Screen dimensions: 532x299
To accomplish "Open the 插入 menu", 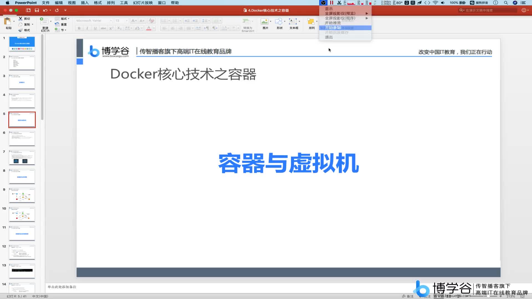I will point(85,3).
